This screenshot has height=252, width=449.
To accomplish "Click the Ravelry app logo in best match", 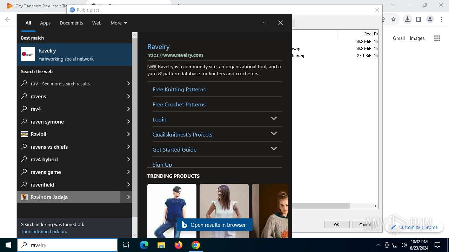I will point(28,54).
